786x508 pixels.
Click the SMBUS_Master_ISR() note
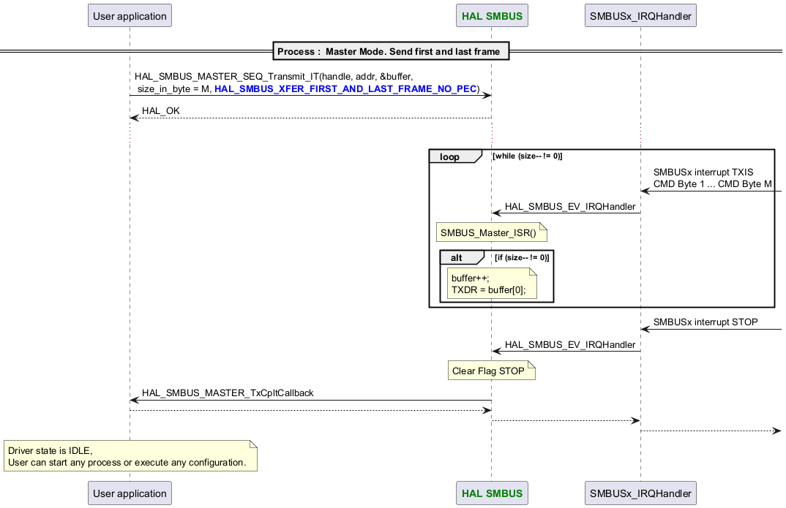[489, 233]
